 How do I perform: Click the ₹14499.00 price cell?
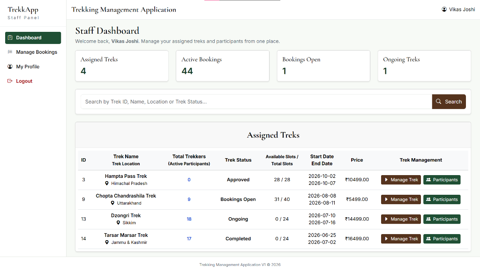pyautogui.click(x=357, y=219)
